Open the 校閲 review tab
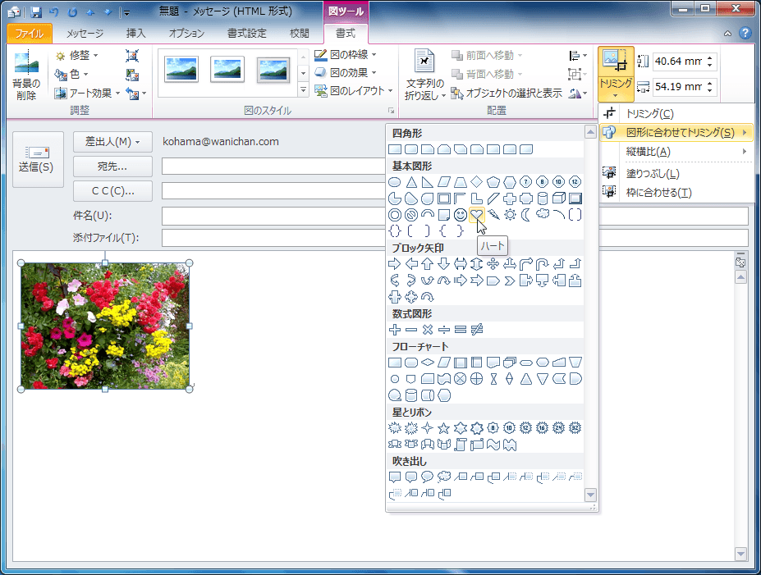This screenshot has width=761, height=575. (300, 33)
